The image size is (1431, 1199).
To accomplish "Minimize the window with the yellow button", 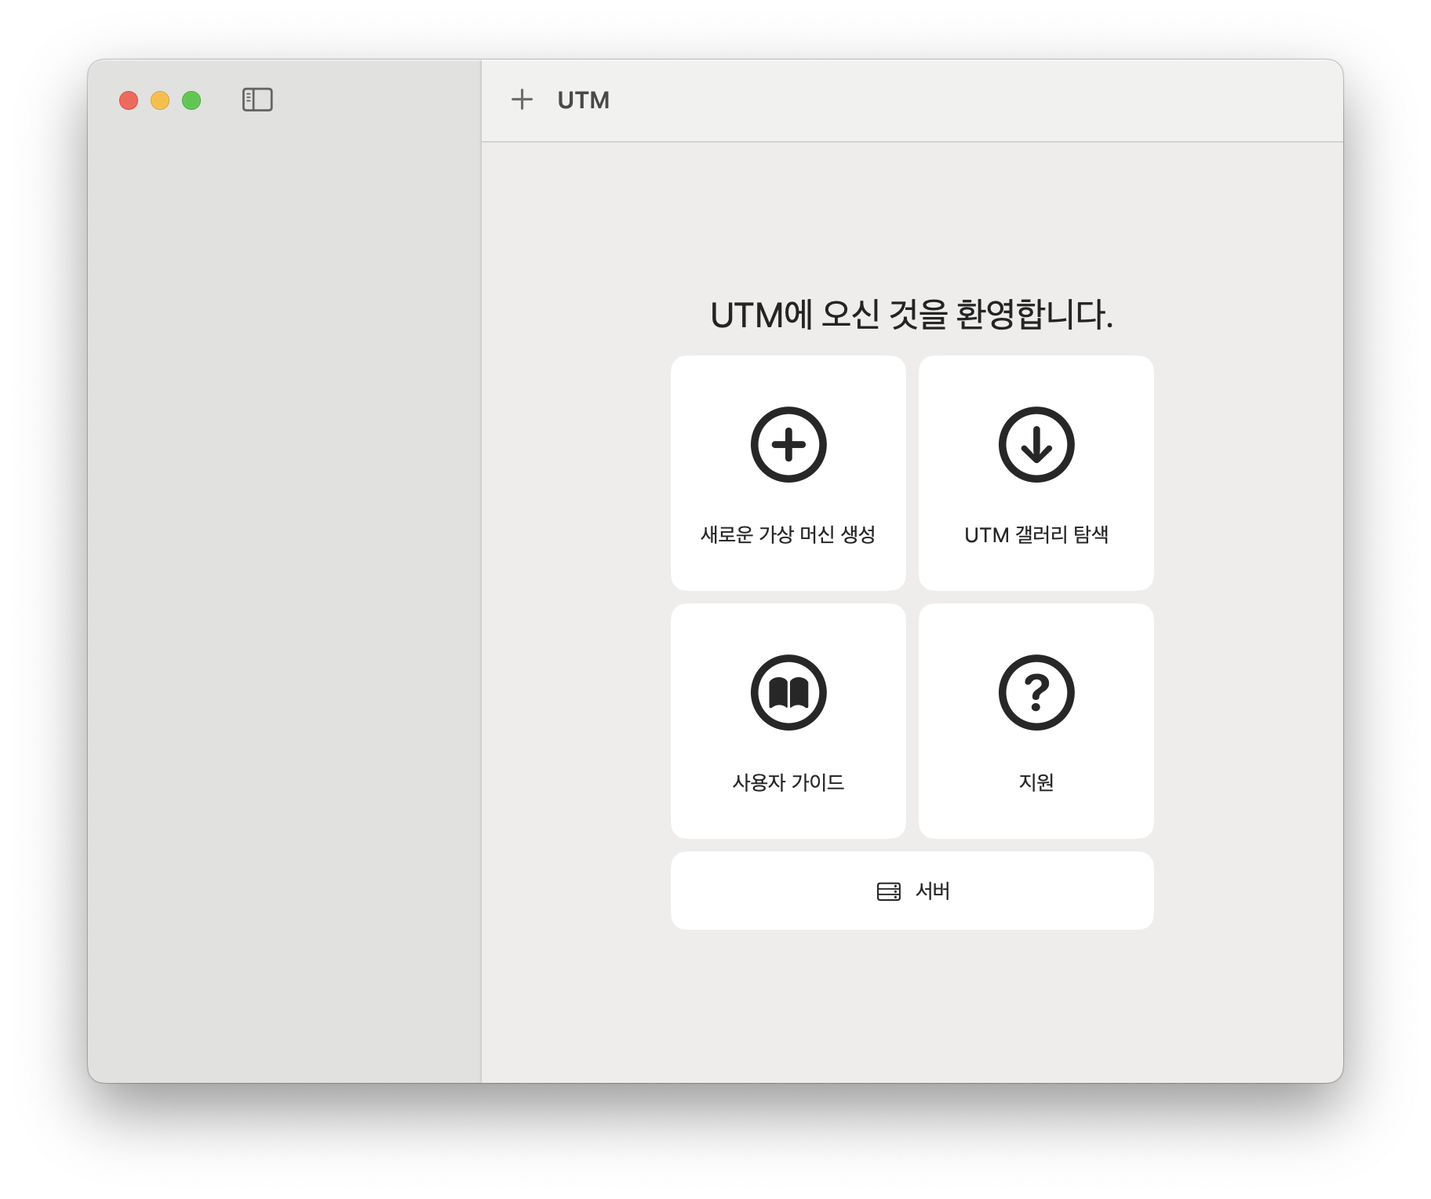I will 160,100.
